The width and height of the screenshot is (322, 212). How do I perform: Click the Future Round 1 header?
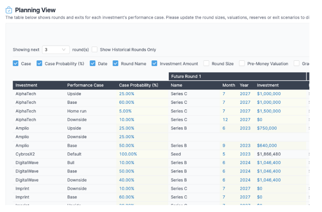coord(186,76)
